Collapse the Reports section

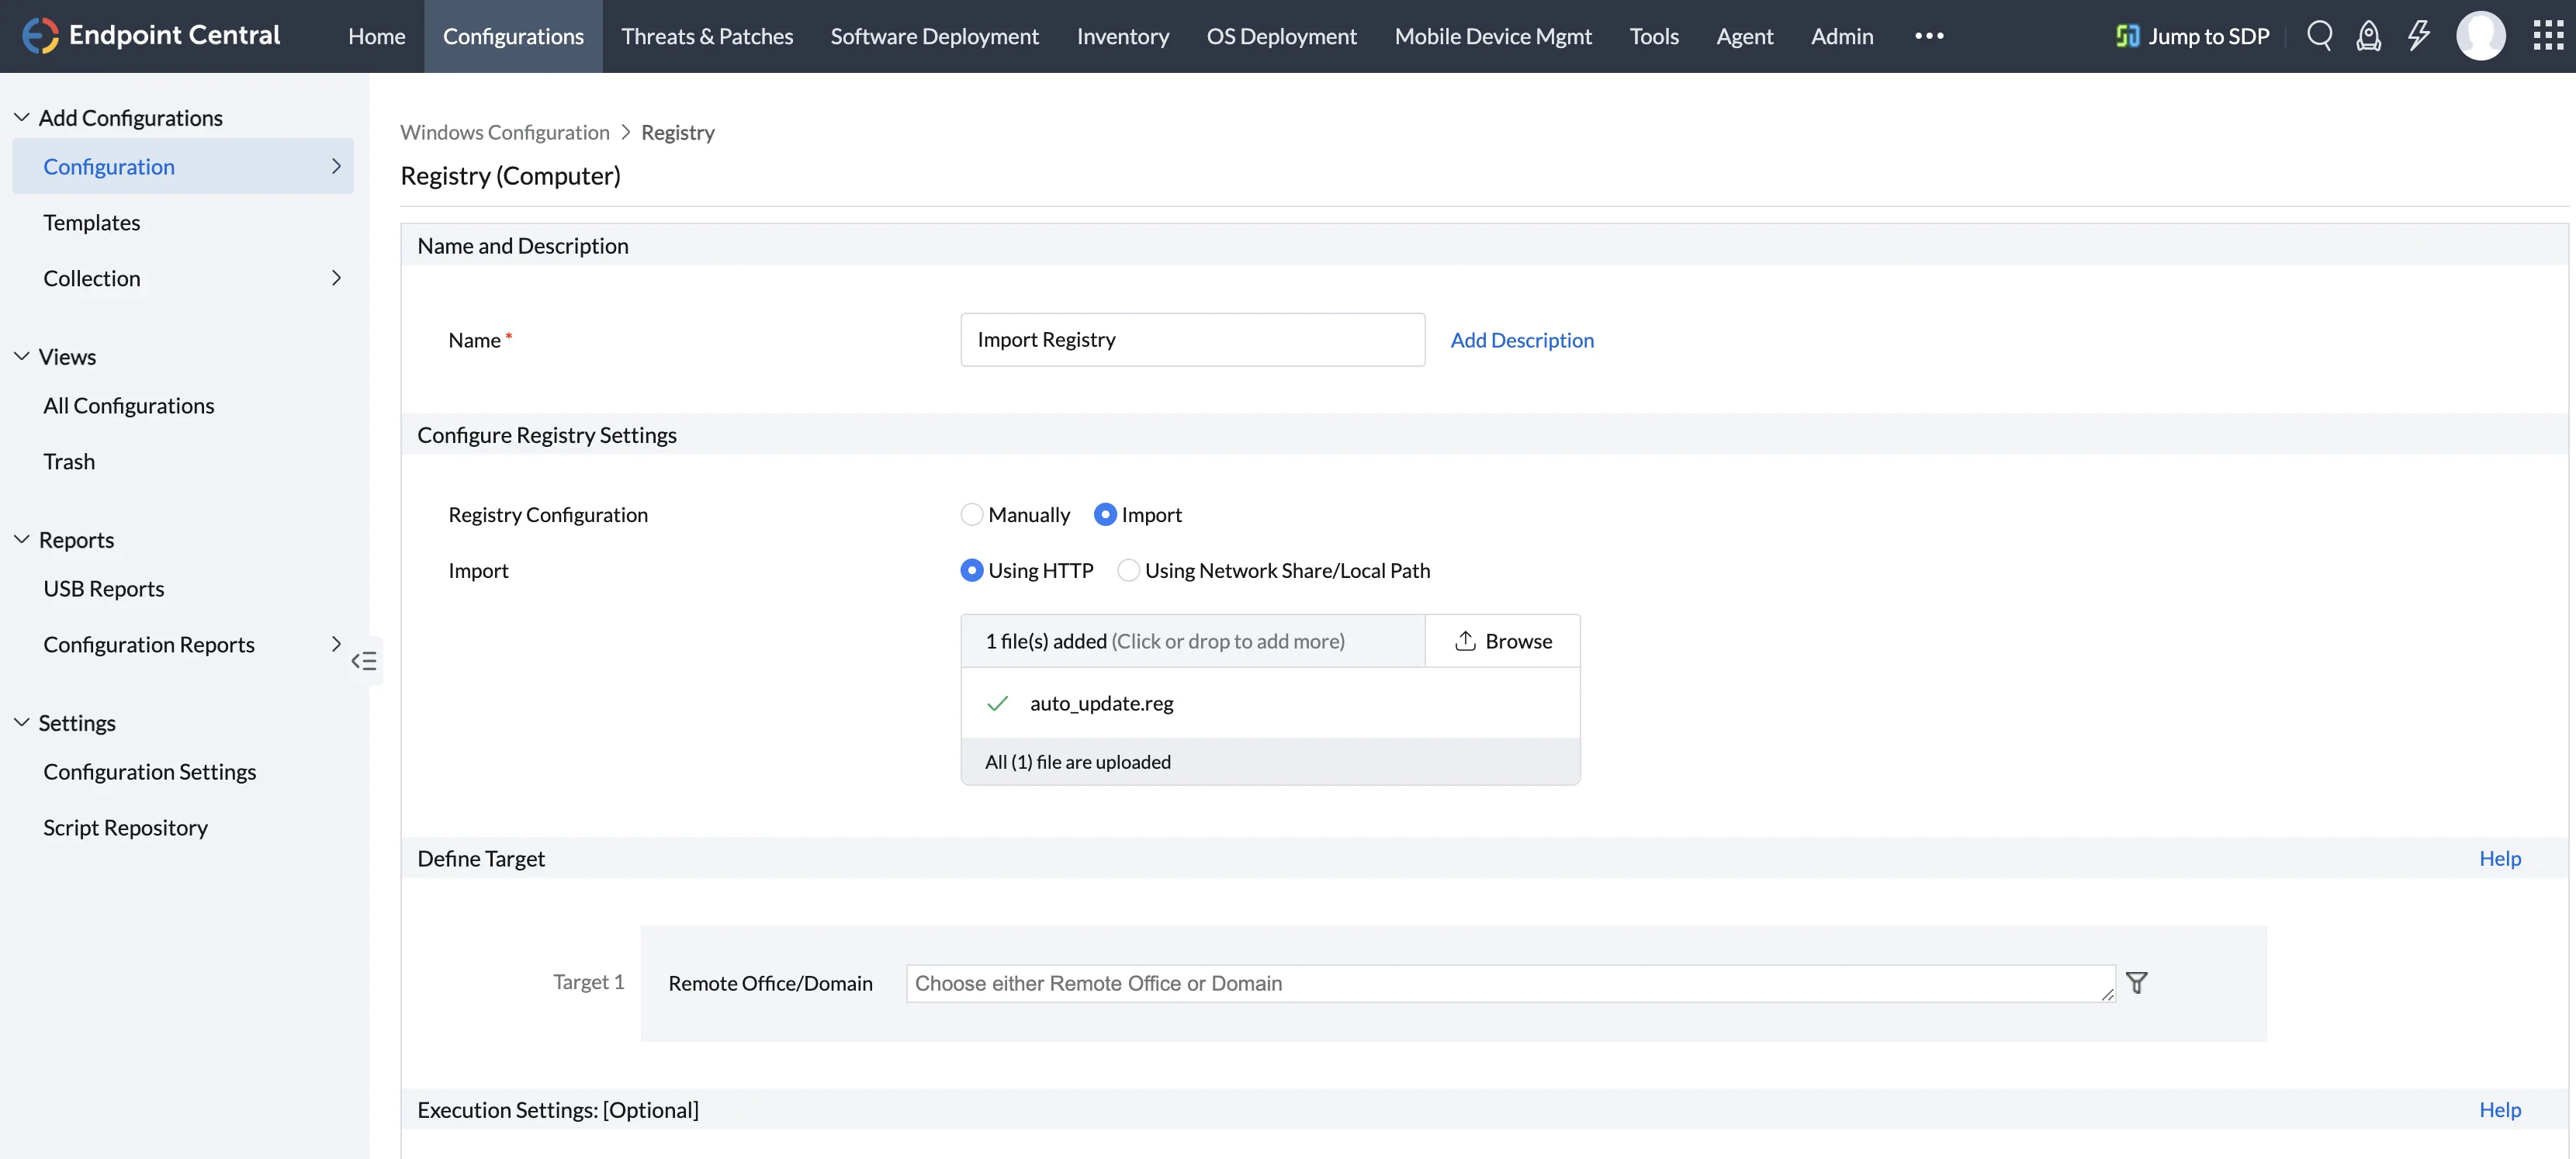pyautogui.click(x=21, y=539)
